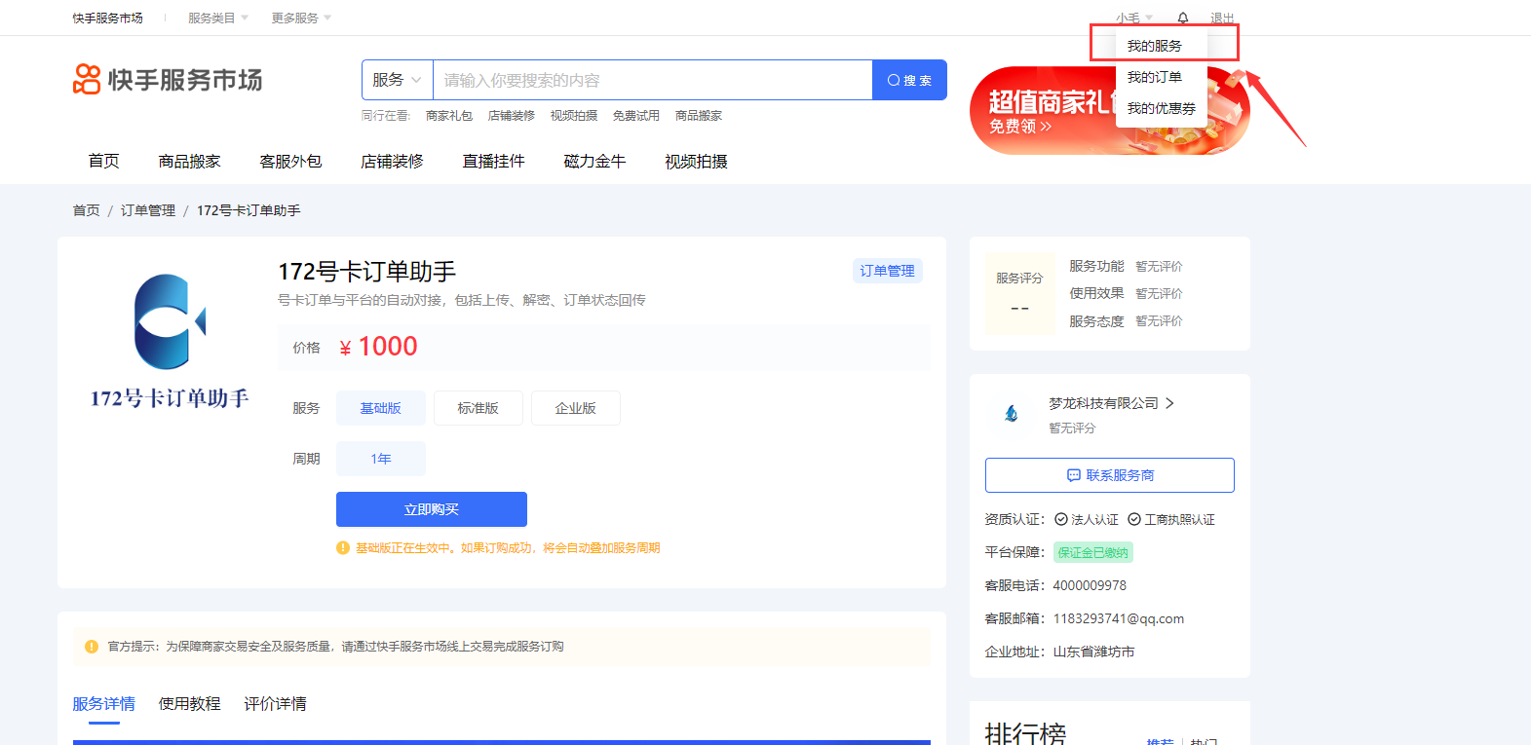Select the 标准版 service option
This screenshot has height=745, width=1531.
(478, 408)
